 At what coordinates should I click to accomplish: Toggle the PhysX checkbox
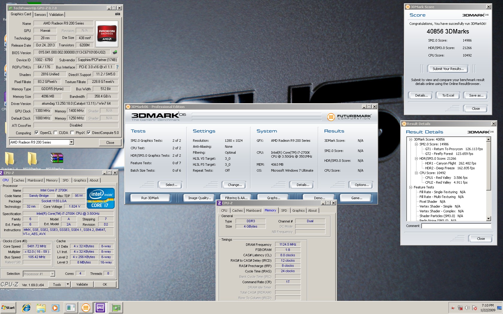(72, 133)
